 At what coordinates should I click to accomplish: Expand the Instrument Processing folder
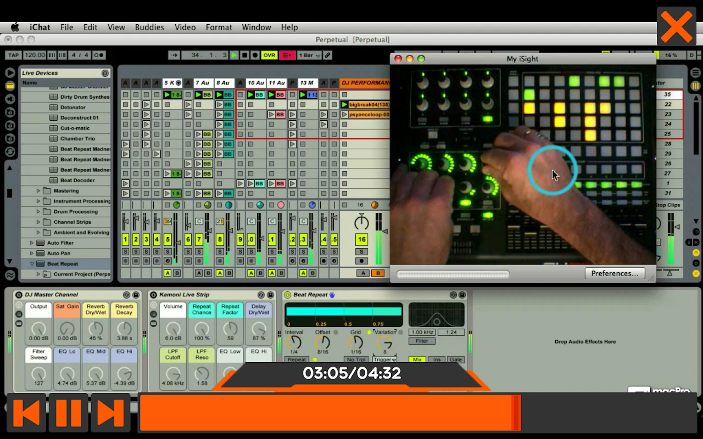point(38,201)
